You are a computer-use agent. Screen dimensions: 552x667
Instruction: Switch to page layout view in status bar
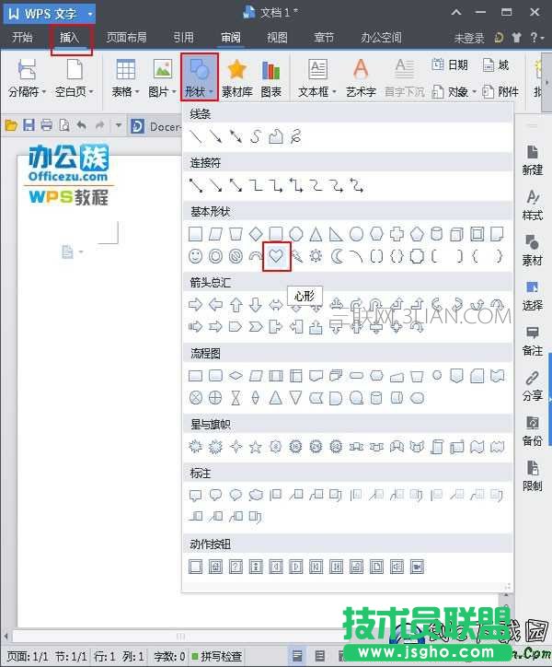click(297, 655)
